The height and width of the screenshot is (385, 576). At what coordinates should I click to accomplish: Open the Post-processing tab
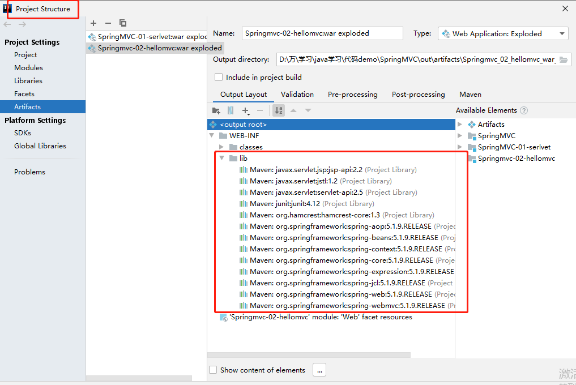coord(419,95)
